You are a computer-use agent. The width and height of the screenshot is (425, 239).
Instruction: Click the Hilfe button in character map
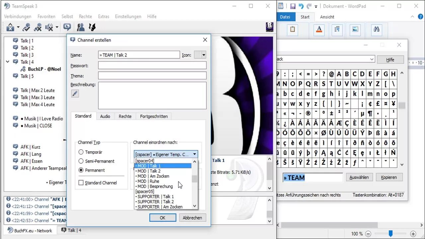(390, 60)
